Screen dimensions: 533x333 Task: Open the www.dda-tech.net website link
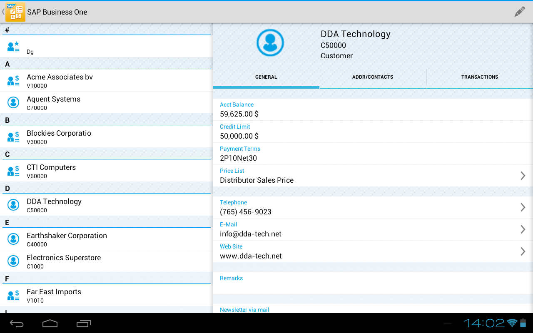coord(251,256)
